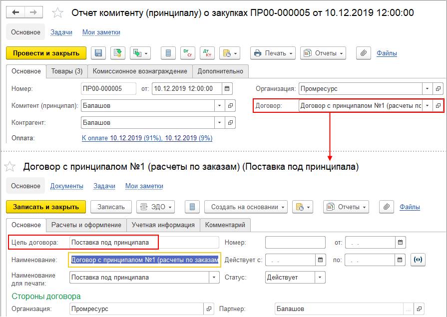This screenshot has width=447, height=317.
Task: Select the top Основное navigation item of report
Action: [x=25, y=32]
